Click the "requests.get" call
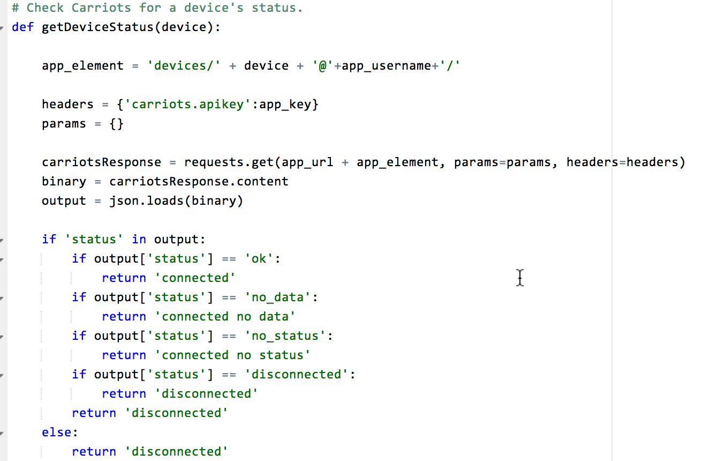Viewport: 710px width, 461px height. 229,162
